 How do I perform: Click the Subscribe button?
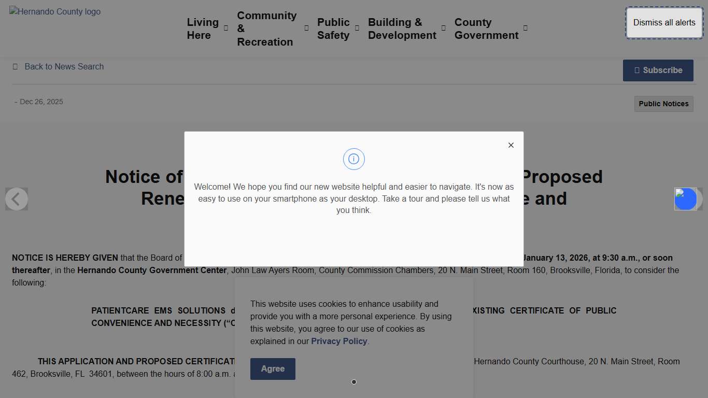click(658, 70)
